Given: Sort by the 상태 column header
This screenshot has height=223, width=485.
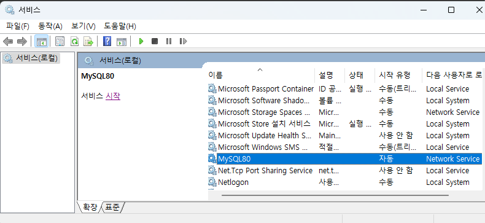Looking at the screenshot, I should coord(360,76).
